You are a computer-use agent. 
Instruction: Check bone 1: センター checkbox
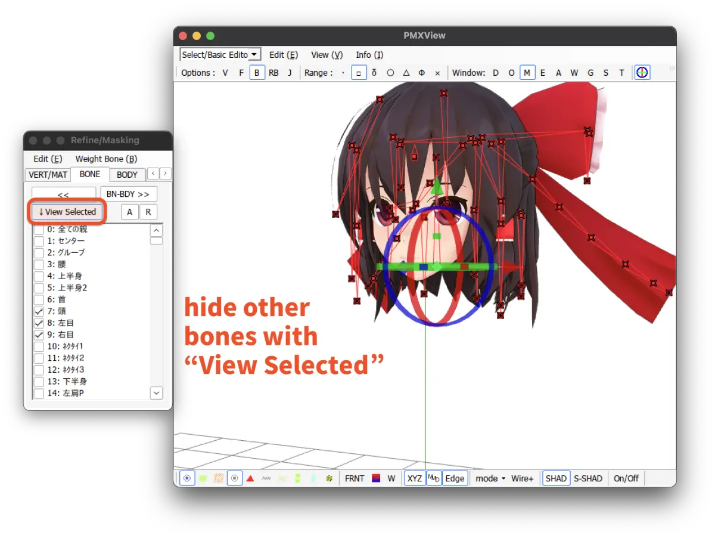point(39,241)
